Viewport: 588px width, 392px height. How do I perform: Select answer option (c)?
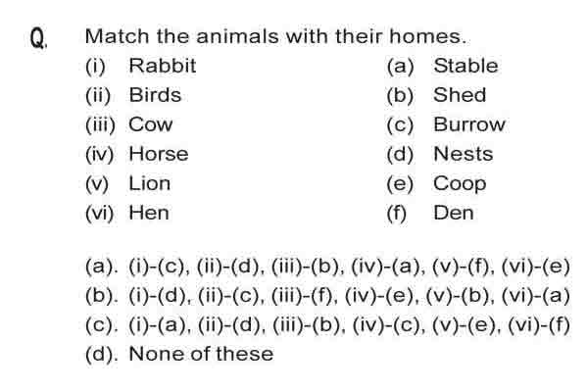point(327,325)
